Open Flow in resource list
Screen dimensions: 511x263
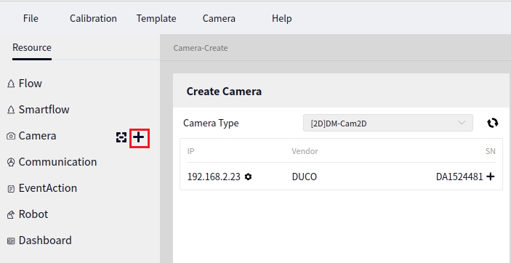point(31,84)
